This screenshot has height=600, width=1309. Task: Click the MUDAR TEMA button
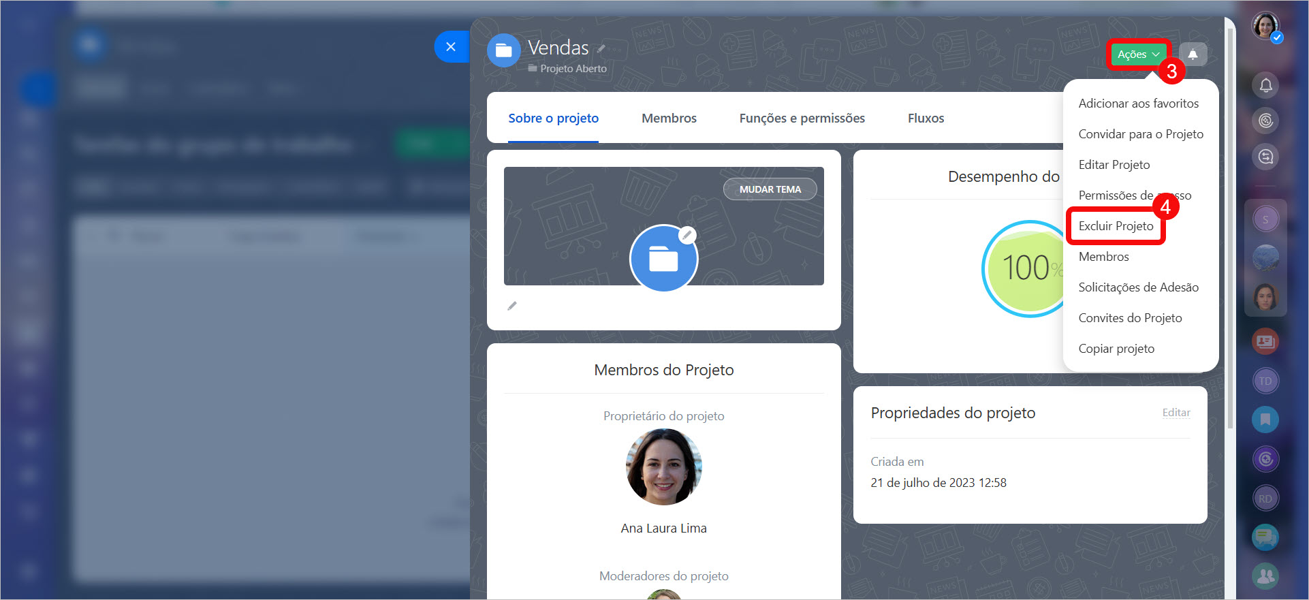pos(770,189)
